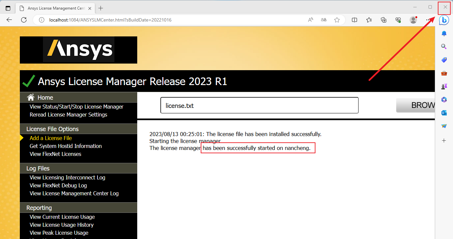The height and width of the screenshot is (239, 453).
Task: Click the Ansys logo banner
Action: [x=78, y=50]
